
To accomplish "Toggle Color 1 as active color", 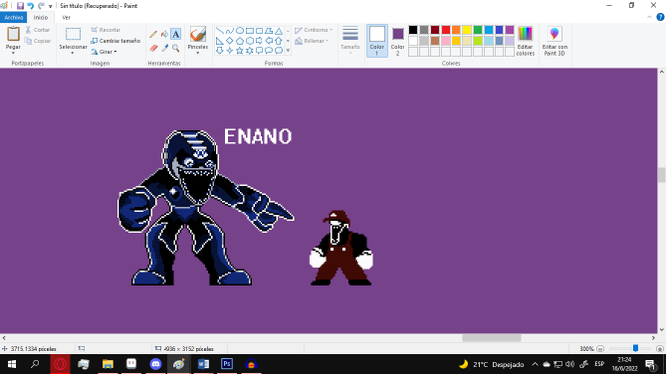I will tap(377, 41).
